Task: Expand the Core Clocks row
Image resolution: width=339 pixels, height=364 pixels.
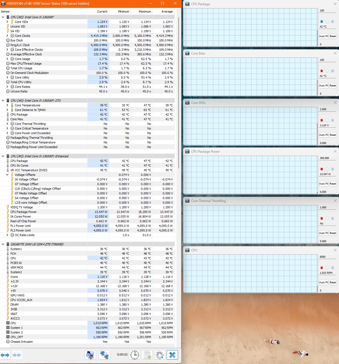Action: [x=7, y=36]
